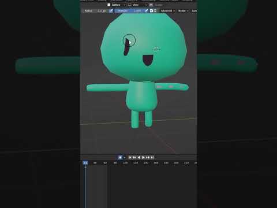Click the 3D cursor on the head
This screenshot has height=208, width=277.
coord(156,50)
